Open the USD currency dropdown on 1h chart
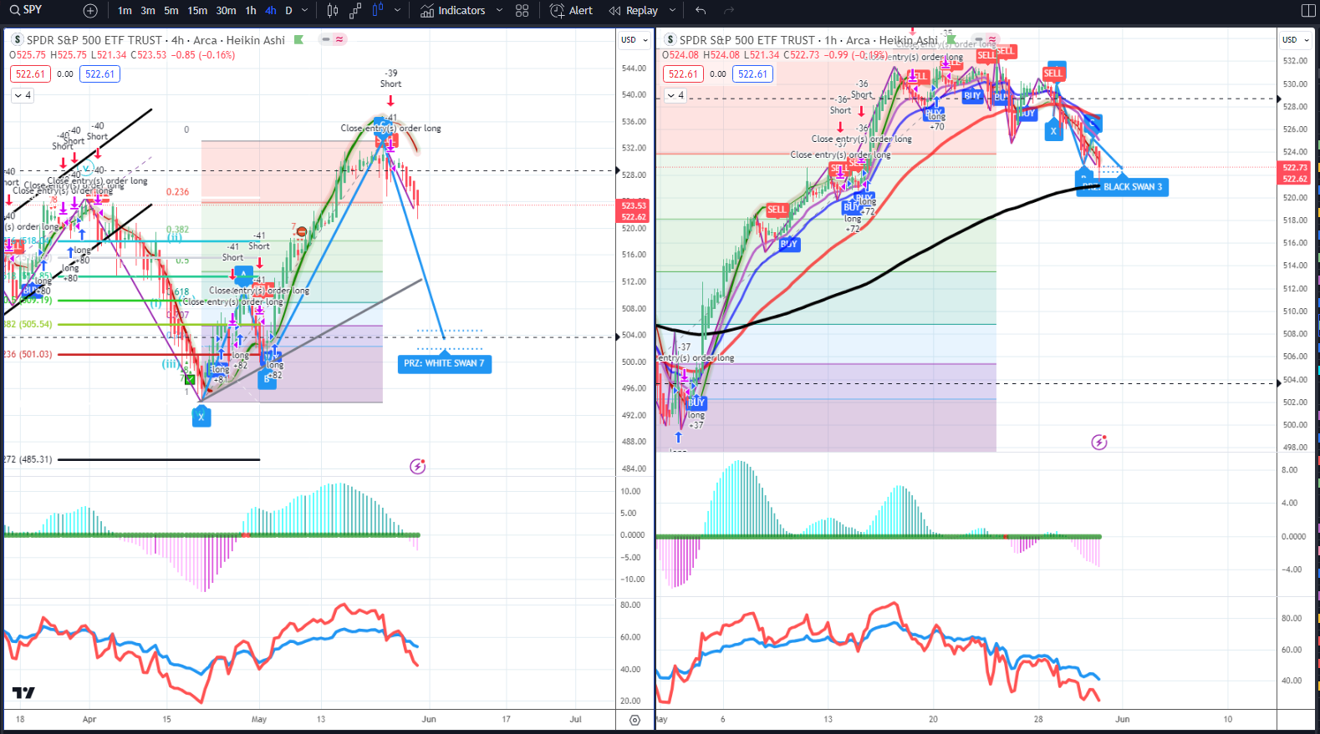Viewport: 1320px width, 734px height. point(1296,39)
